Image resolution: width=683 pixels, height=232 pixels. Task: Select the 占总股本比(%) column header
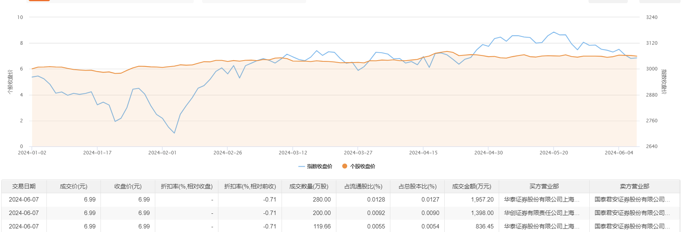417,186
